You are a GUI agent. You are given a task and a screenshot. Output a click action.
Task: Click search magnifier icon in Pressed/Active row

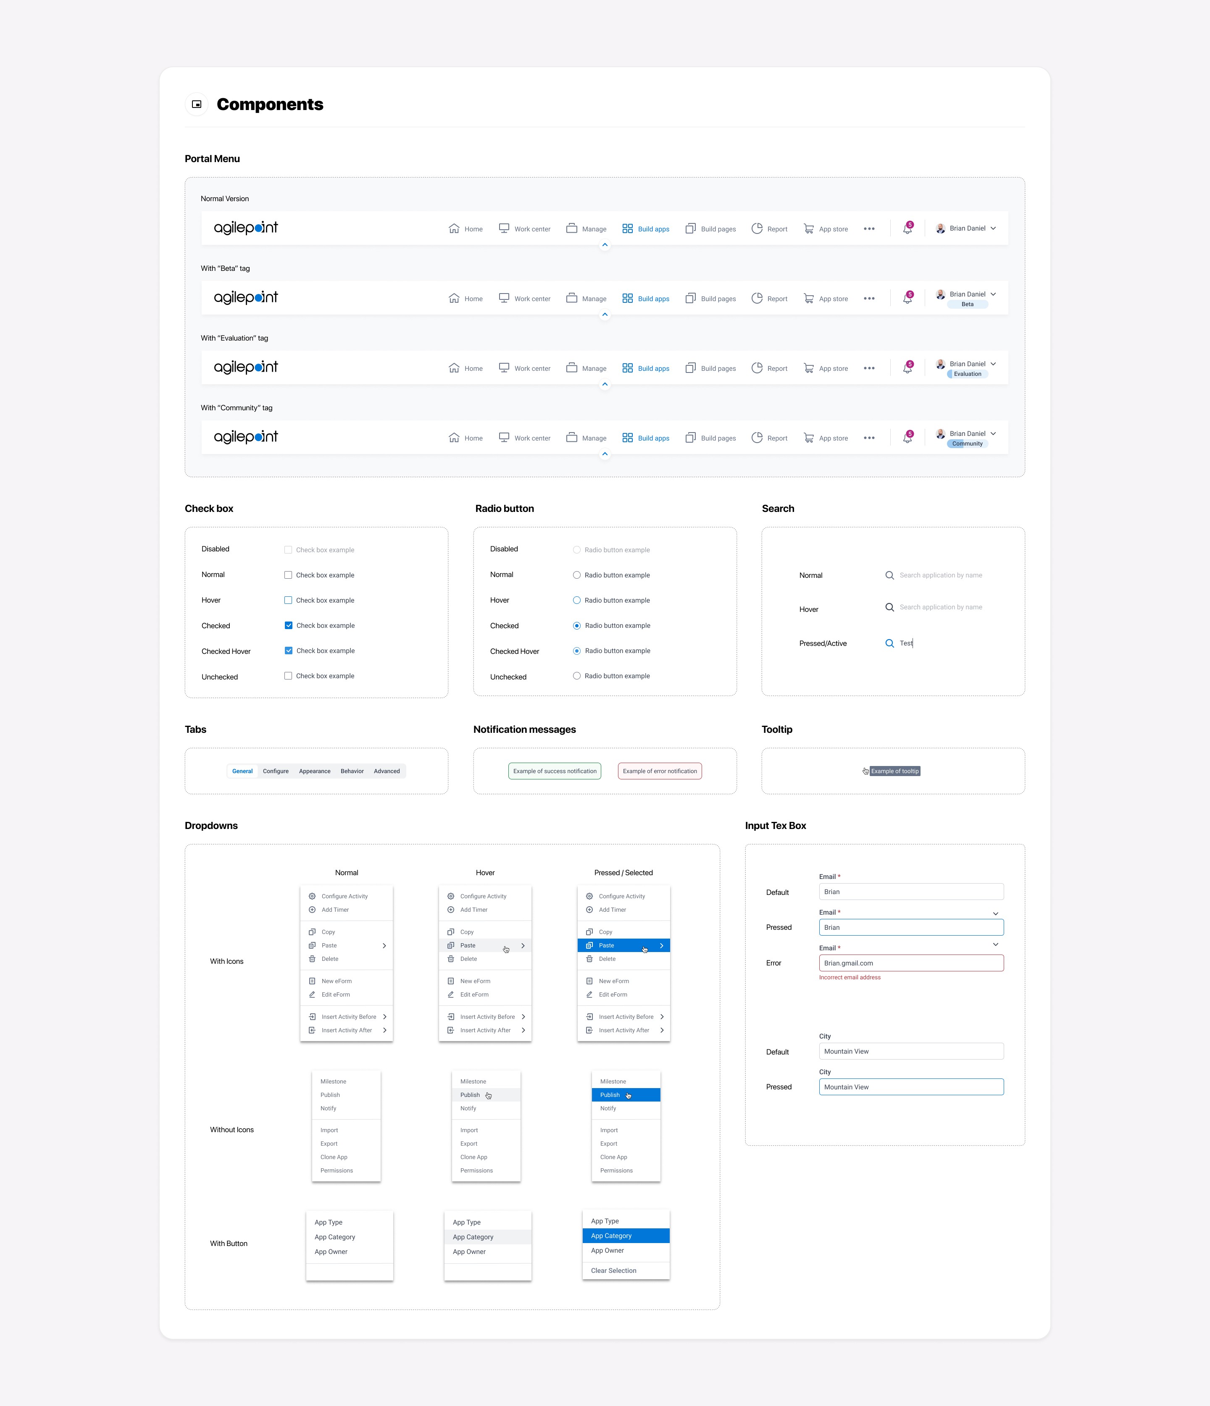pyautogui.click(x=889, y=643)
